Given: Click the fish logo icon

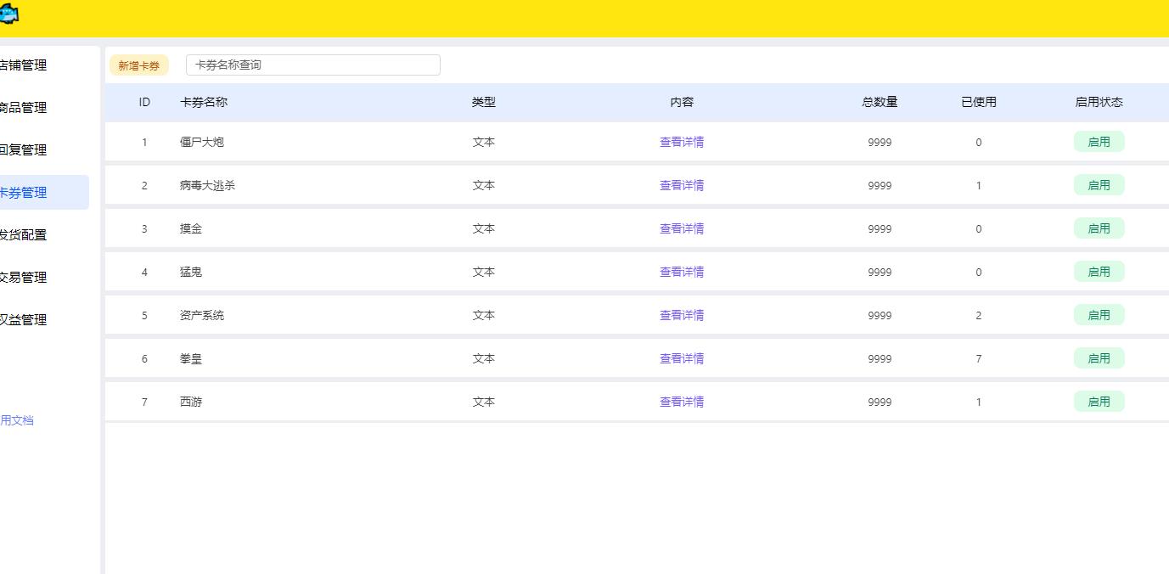Looking at the screenshot, I should pyautogui.click(x=9, y=14).
